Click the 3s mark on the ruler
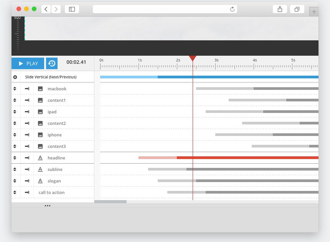 point(216,60)
